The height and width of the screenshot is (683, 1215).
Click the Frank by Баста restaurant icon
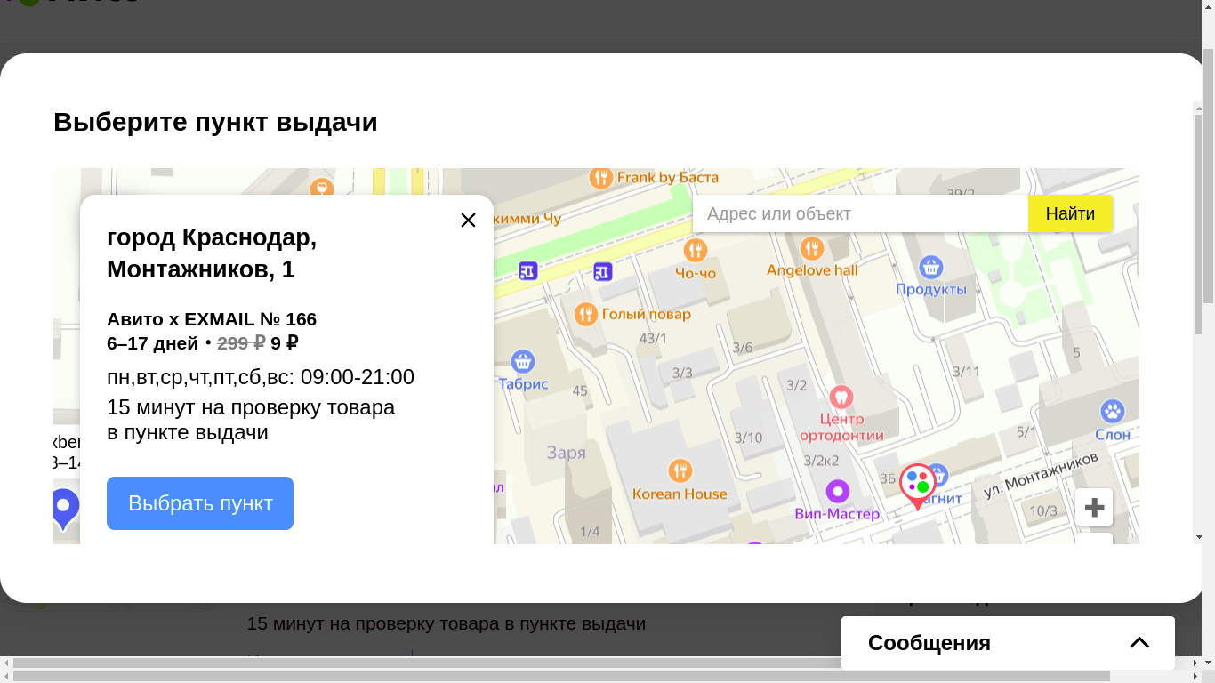tap(601, 178)
